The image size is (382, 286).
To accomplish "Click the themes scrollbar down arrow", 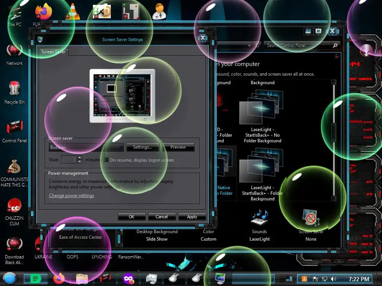I will click(x=334, y=198).
